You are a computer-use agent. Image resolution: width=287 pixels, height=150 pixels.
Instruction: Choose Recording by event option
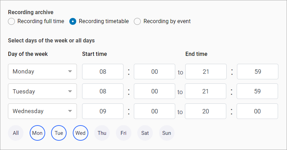[137, 21]
